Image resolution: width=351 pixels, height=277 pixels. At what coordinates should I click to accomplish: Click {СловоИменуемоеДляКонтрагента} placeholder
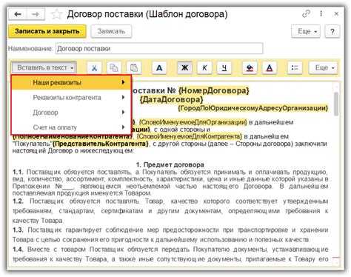click(x=190, y=136)
